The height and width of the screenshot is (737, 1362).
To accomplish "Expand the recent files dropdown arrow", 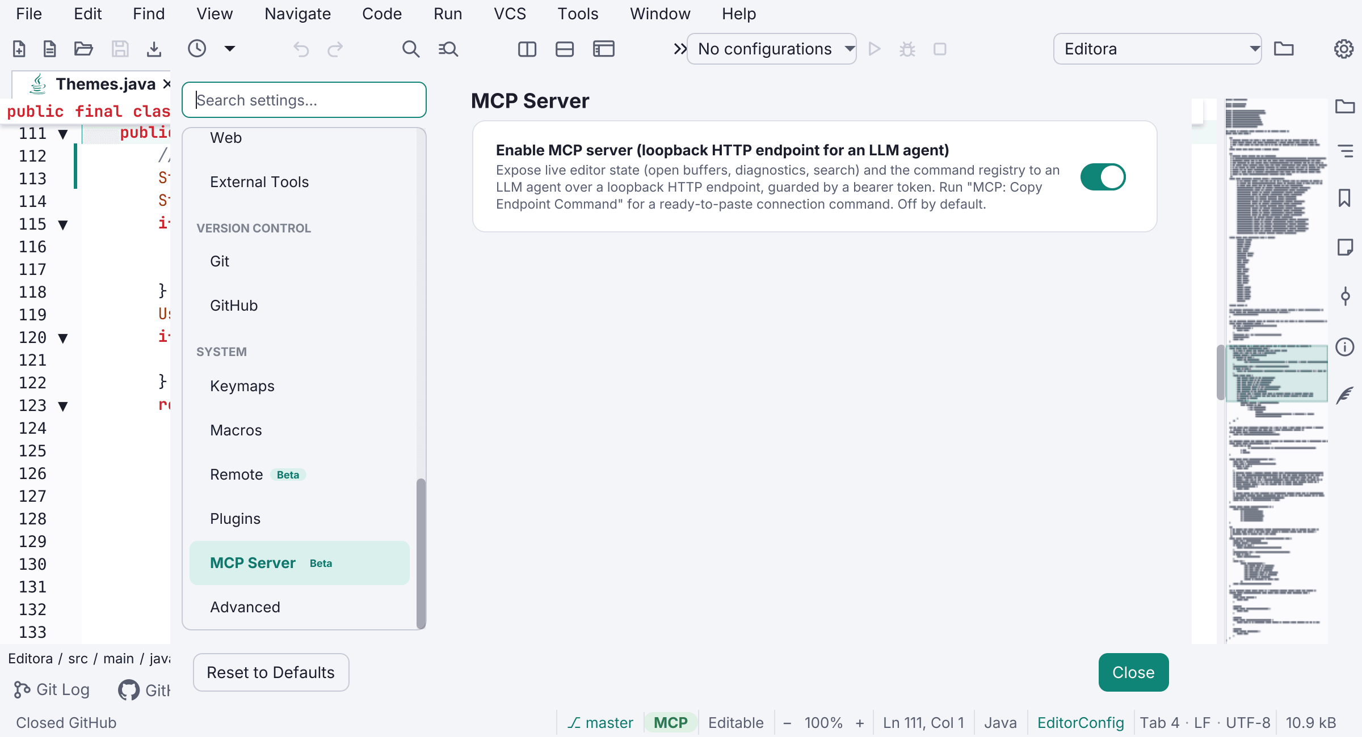I will tap(230, 49).
